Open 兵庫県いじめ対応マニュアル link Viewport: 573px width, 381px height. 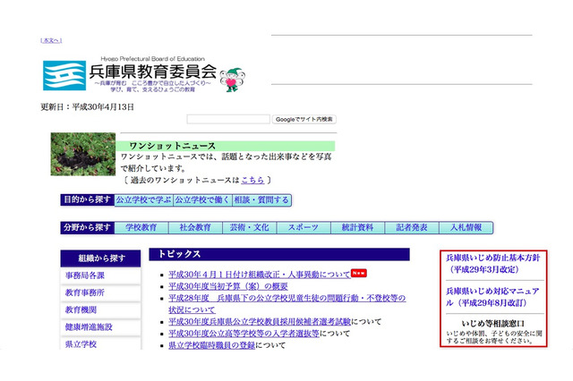492,297
